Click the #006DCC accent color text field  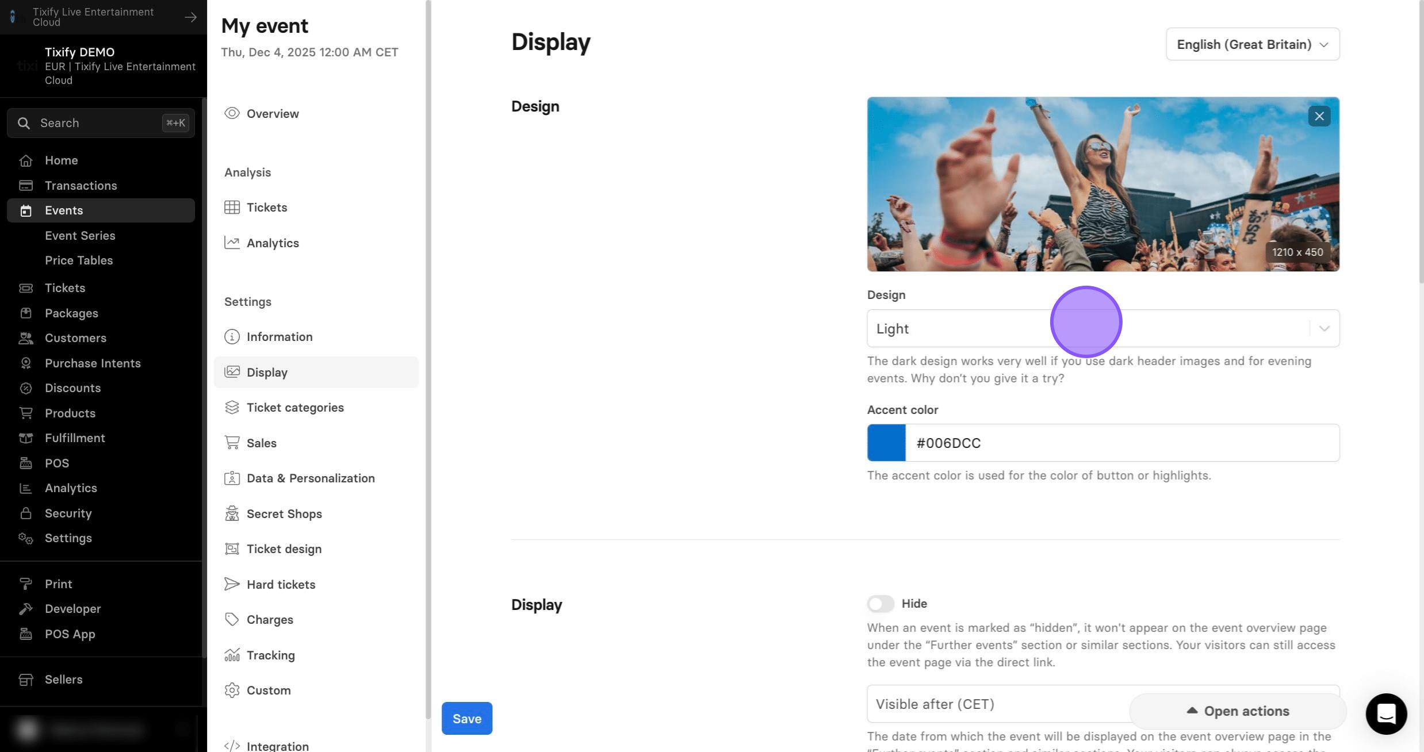pos(1122,443)
